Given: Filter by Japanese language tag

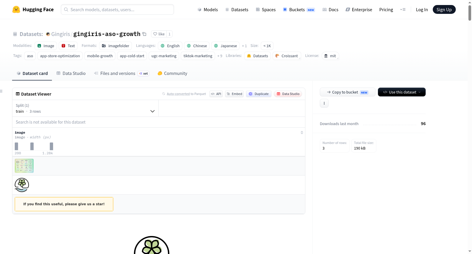Looking at the screenshot, I should tap(225, 46).
